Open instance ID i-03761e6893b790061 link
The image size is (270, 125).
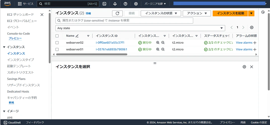pyautogui.click(x=111, y=49)
